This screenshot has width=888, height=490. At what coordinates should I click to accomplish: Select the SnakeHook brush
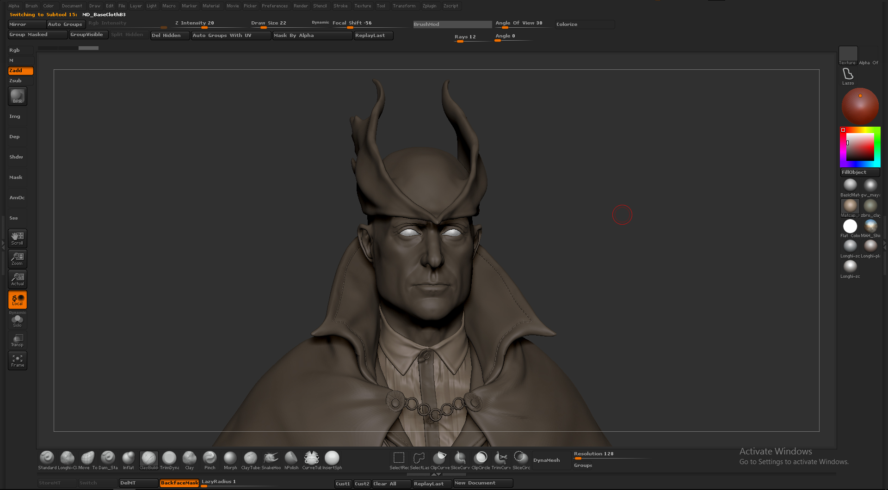[x=271, y=460]
